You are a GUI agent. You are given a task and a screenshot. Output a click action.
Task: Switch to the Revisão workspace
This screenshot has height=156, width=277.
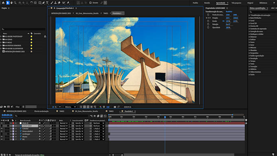tap(207, 3)
